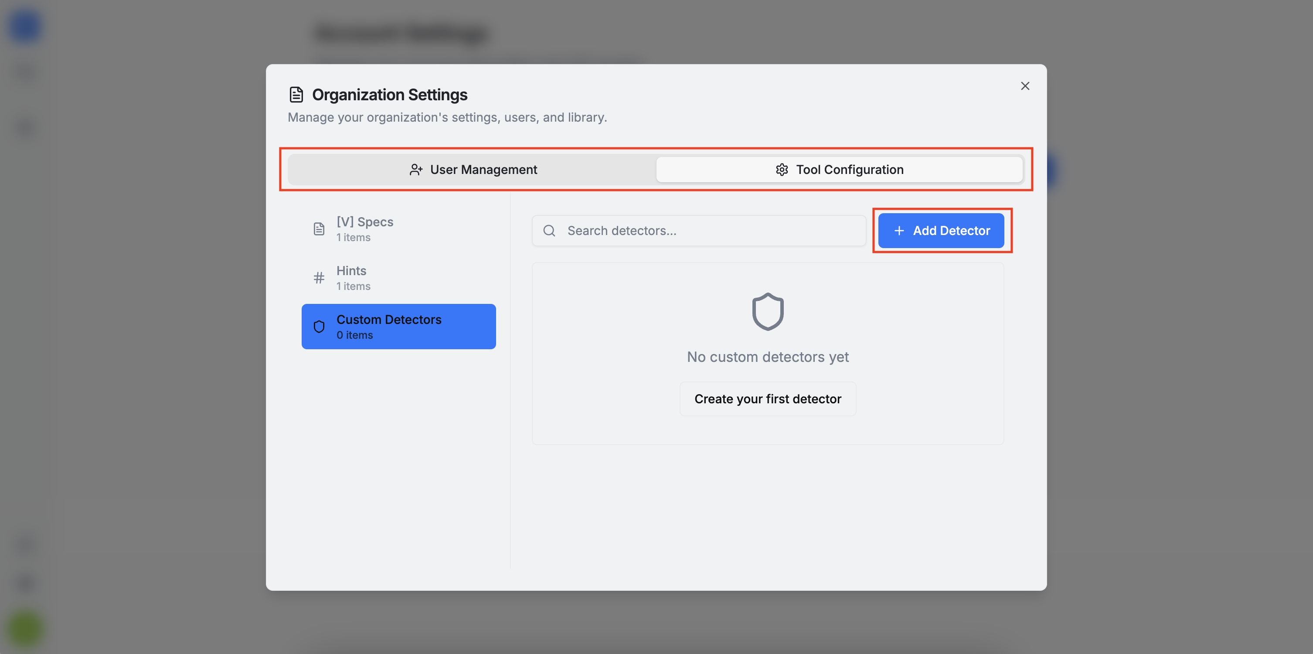Click the user-plus icon on User Management

(x=416, y=170)
